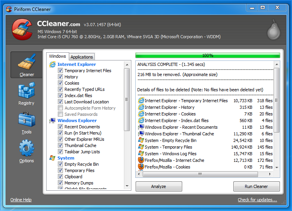Open the Tools toolbox icon
Screen dimensions: 292x211
(x=27, y=119)
